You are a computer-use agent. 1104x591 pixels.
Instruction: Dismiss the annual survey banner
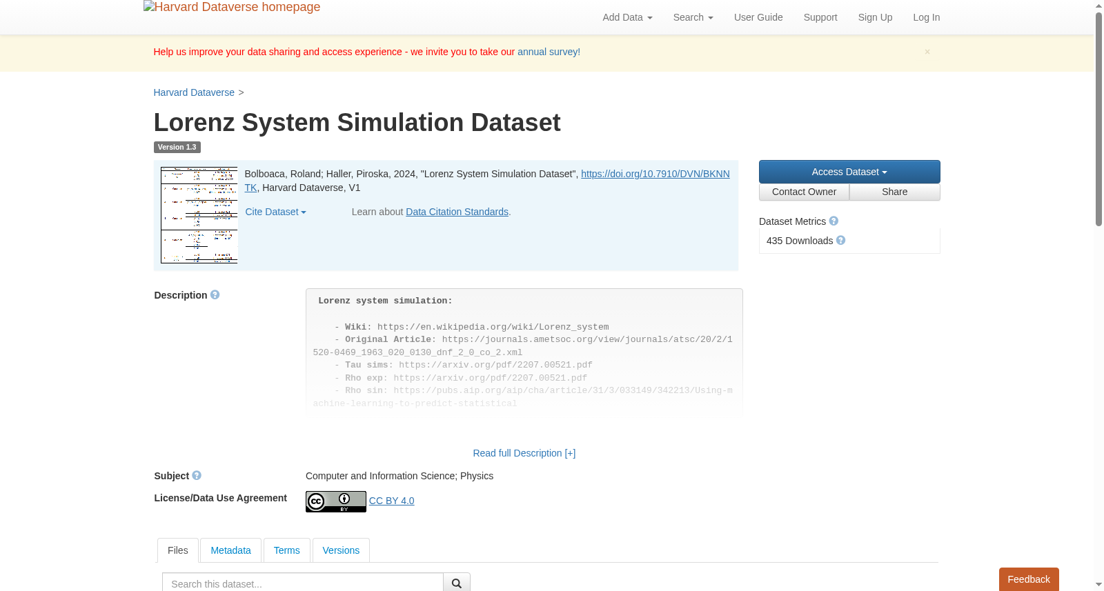(x=927, y=52)
